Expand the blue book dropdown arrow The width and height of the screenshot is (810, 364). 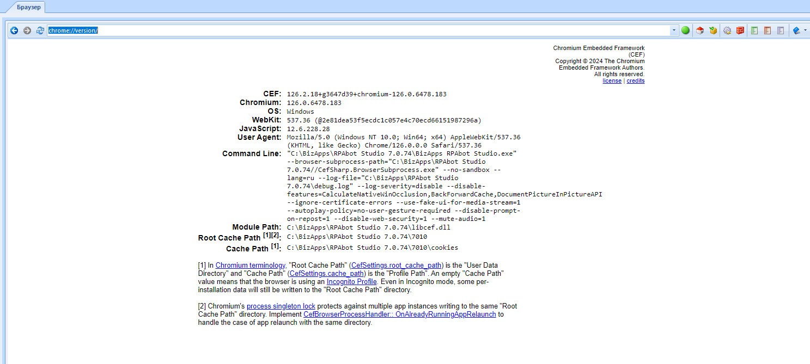point(806,30)
